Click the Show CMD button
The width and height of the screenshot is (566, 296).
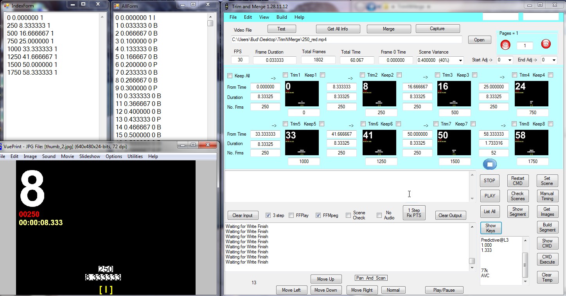tap(547, 243)
